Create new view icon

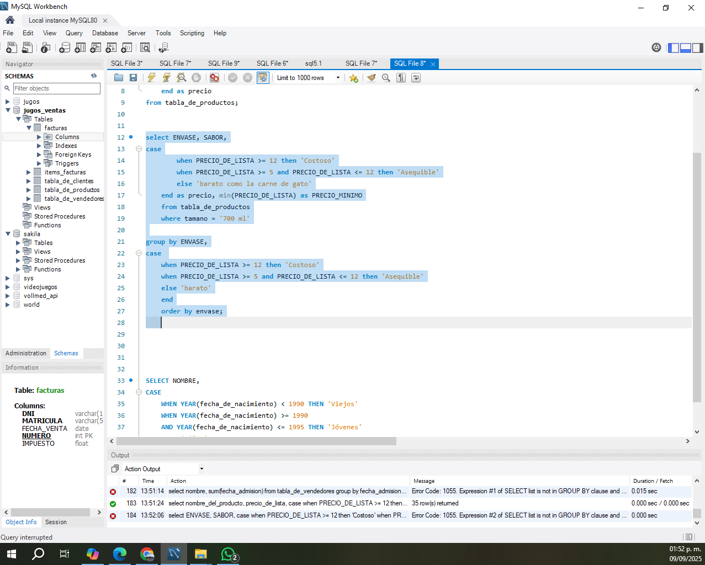coord(96,48)
